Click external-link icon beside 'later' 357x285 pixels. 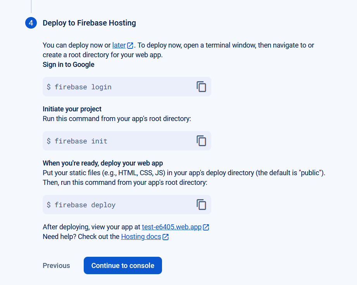130,46
